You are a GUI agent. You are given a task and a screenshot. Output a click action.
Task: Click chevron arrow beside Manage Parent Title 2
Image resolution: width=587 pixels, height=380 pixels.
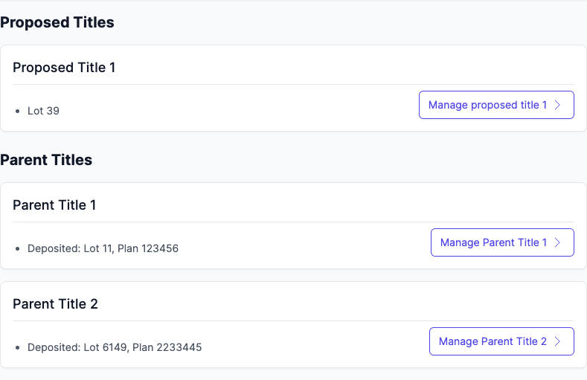pos(559,341)
